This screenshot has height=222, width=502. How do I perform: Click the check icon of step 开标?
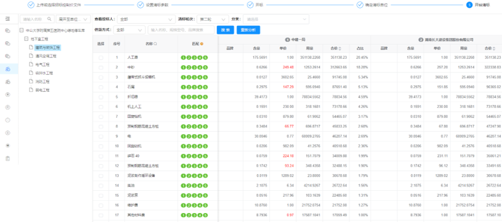pyautogui.click(x=250, y=5)
